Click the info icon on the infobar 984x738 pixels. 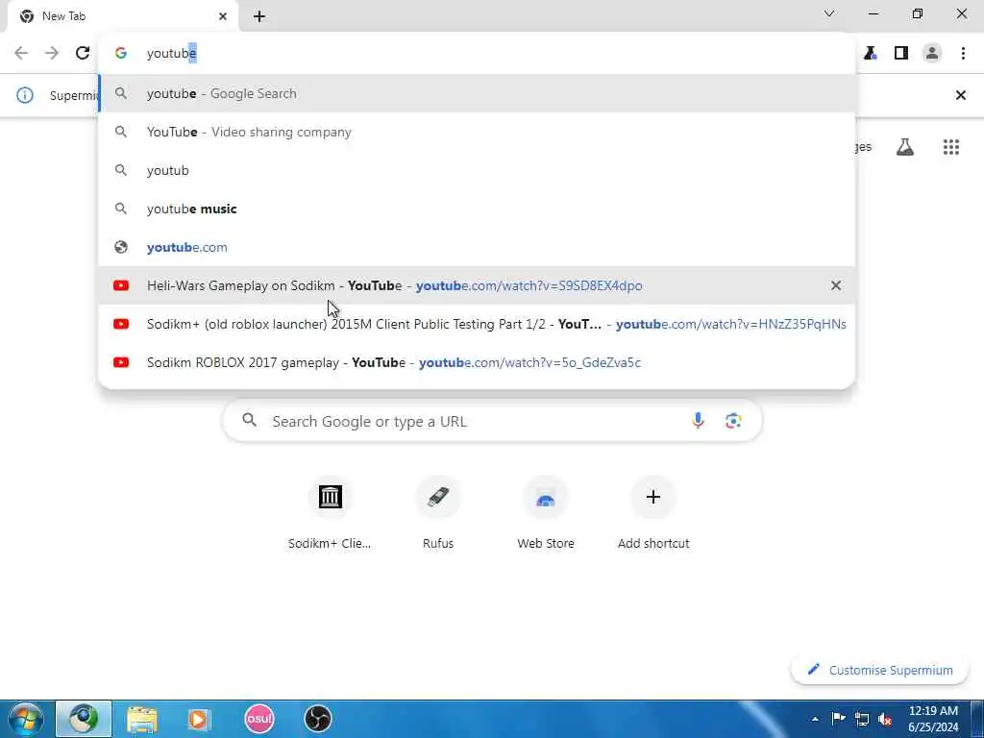24,95
